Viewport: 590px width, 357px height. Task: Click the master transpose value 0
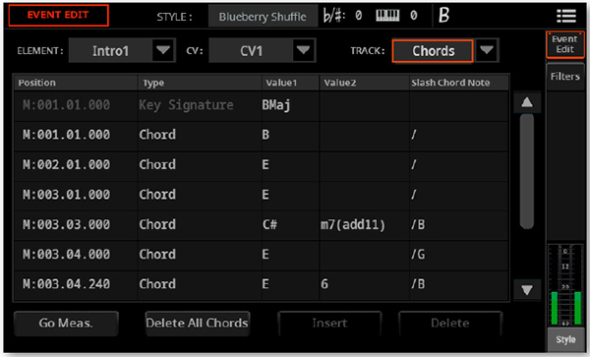[359, 16]
